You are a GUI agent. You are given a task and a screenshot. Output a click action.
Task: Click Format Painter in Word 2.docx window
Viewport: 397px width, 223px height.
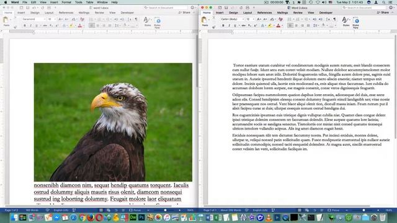[213, 27]
